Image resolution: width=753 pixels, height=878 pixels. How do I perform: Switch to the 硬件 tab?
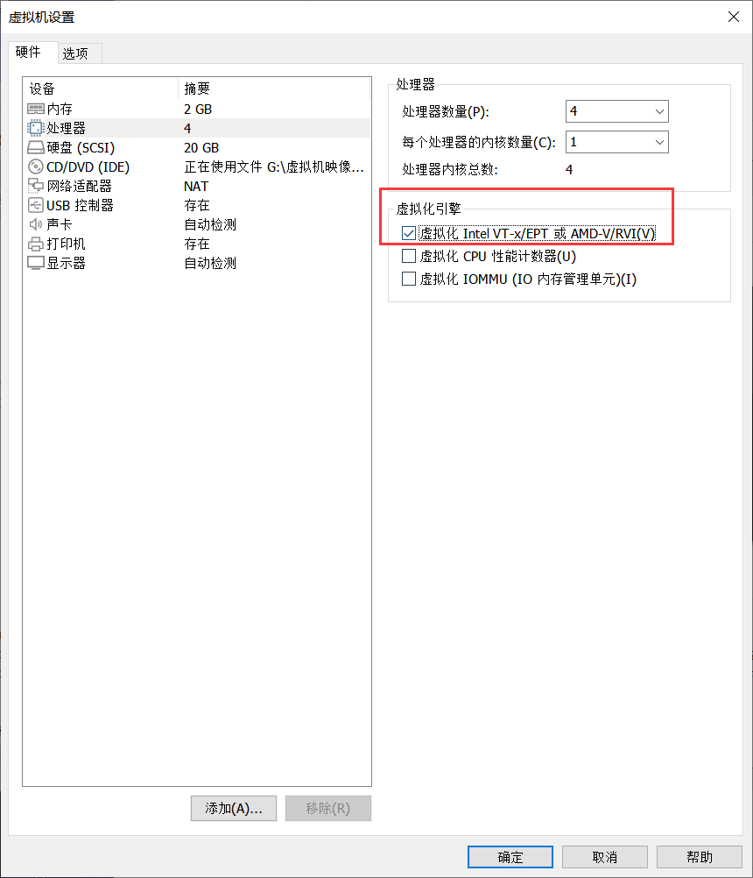coord(29,52)
